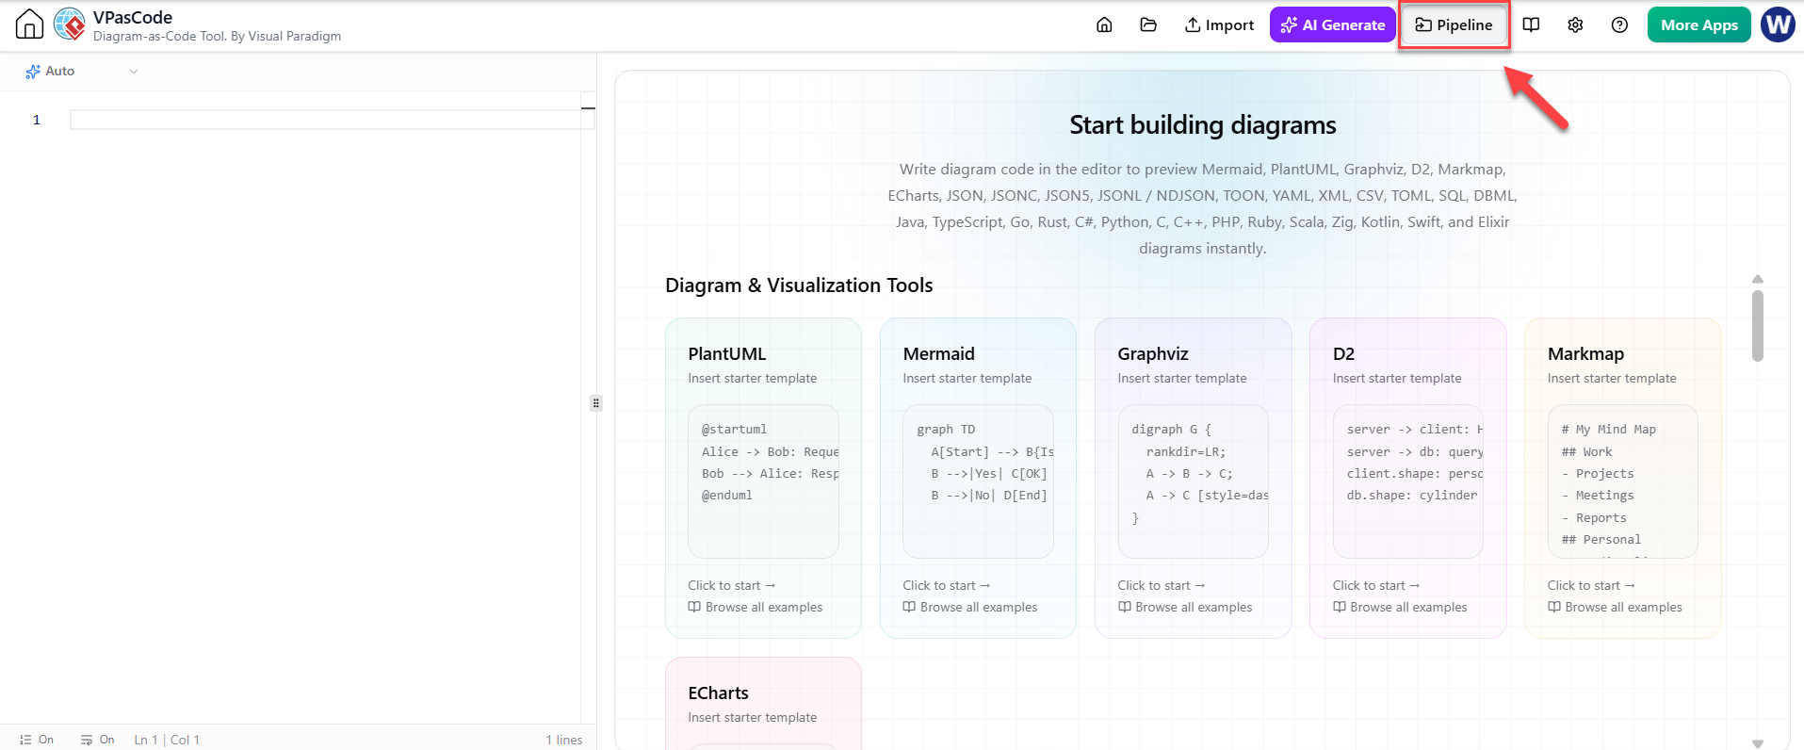
Task: Click the 'ECharts' card title
Action: (718, 693)
